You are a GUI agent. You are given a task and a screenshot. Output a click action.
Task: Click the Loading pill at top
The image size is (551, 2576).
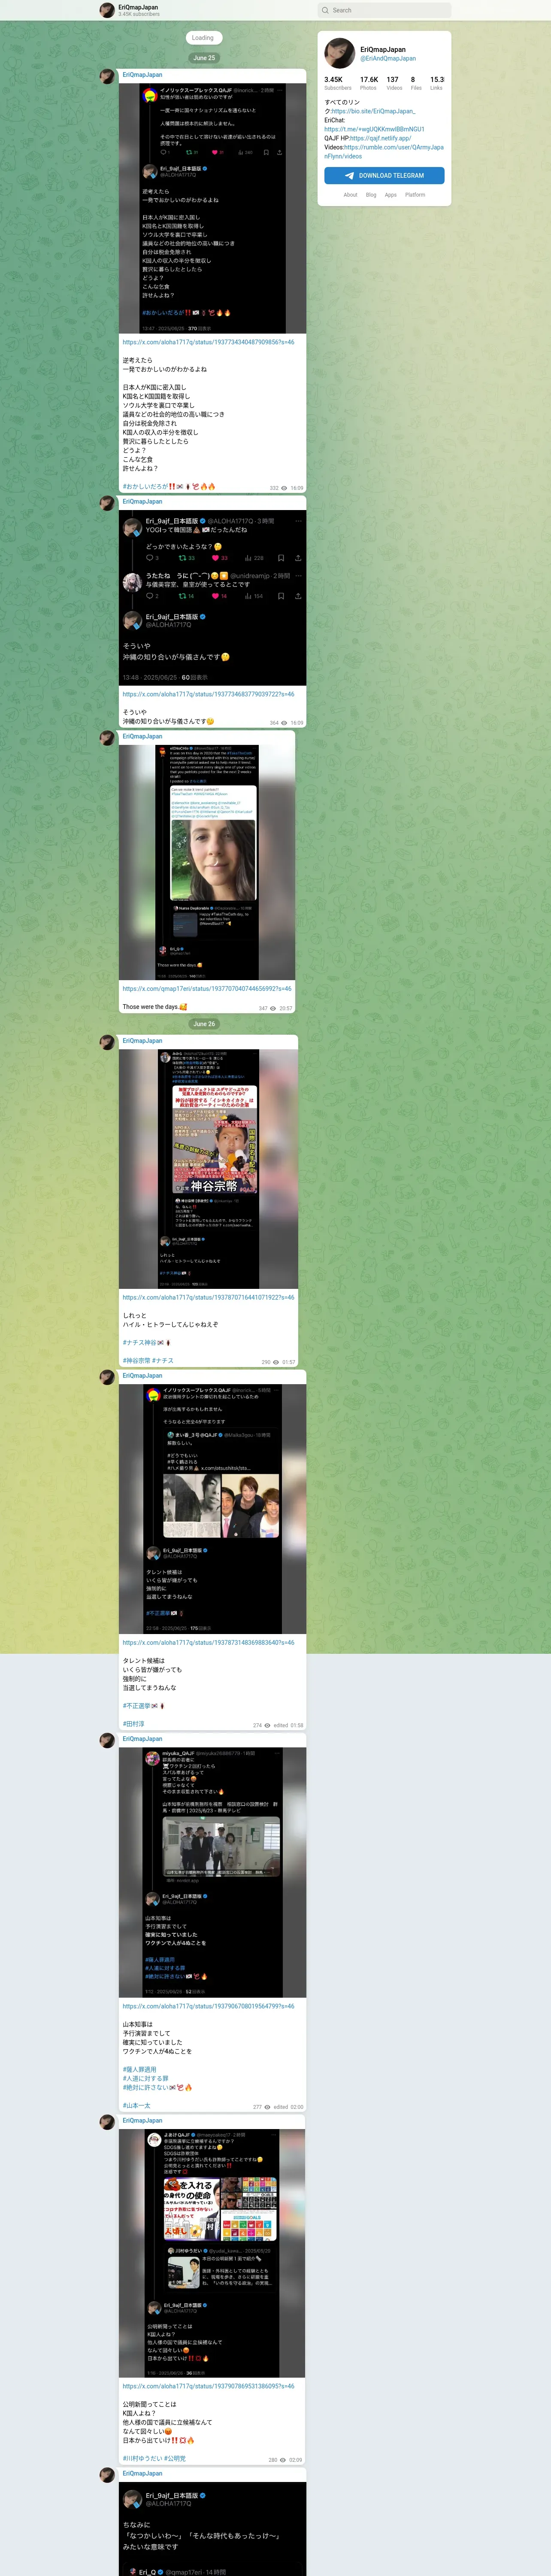click(203, 38)
